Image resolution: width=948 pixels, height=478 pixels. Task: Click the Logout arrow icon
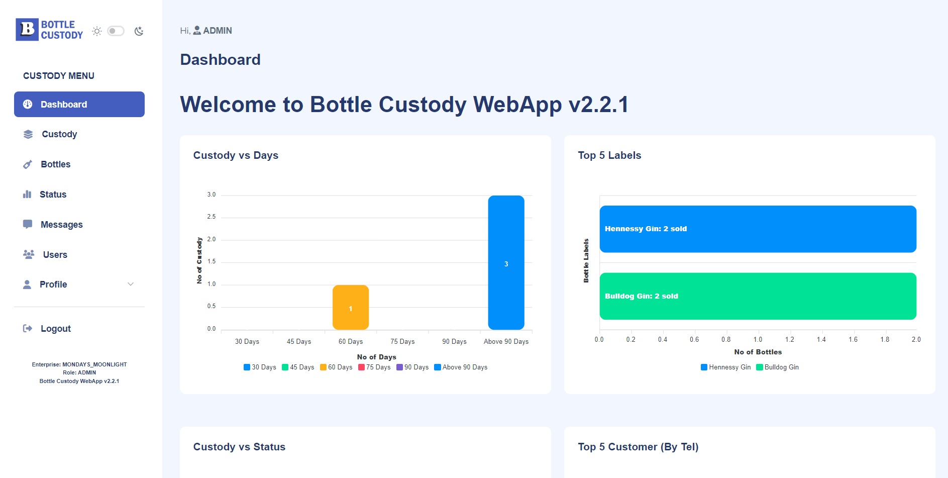pyautogui.click(x=28, y=329)
